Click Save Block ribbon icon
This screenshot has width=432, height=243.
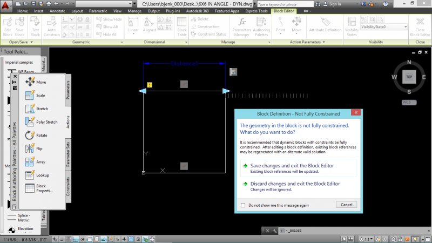coord(19,26)
